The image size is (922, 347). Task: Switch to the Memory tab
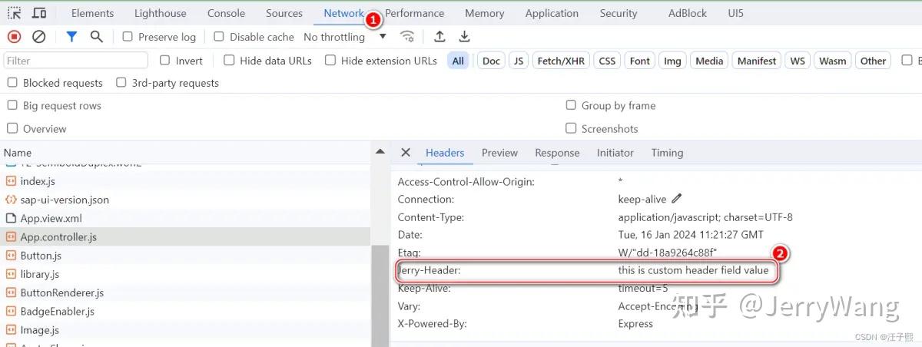pyautogui.click(x=485, y=13)
